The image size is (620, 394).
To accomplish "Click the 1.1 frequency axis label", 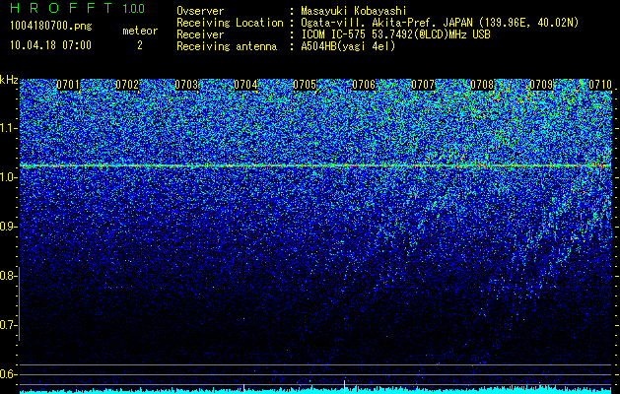I will [x=8, y=128].
